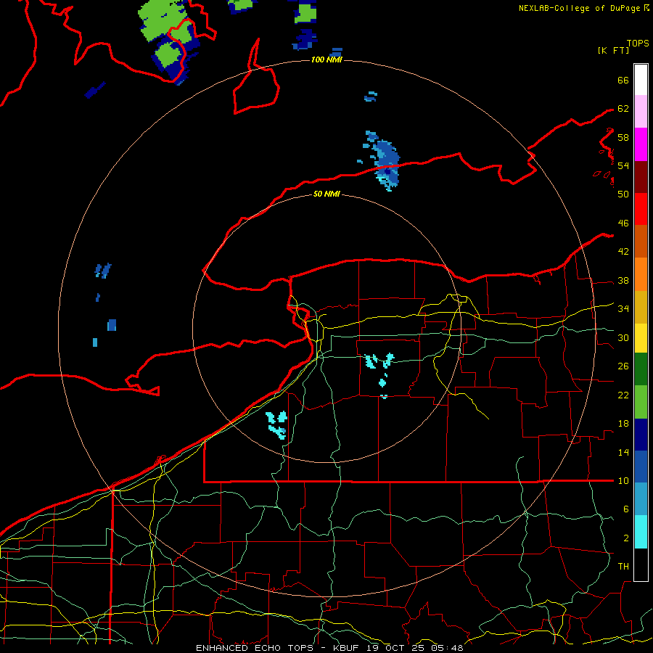
Task: Click the 66 value on the legend
Action: [623, 80]
